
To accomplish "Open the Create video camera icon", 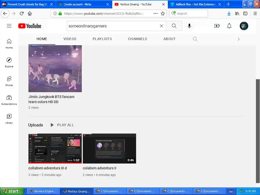I will [217, 26].
